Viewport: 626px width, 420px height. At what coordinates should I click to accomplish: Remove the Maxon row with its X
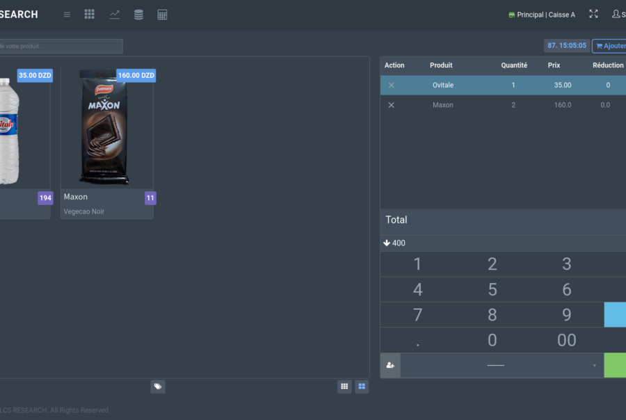pyautogui.click(x=391, y=105)
